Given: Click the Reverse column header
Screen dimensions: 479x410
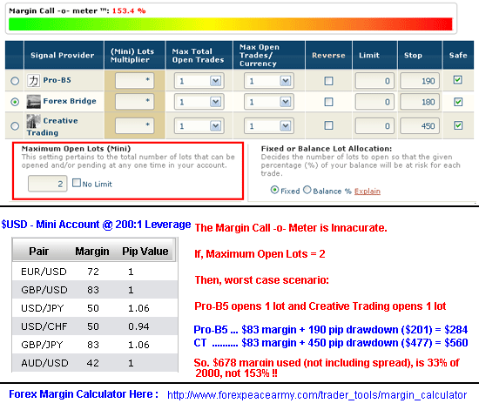Looking at the screenshot, I should [328, 55].
